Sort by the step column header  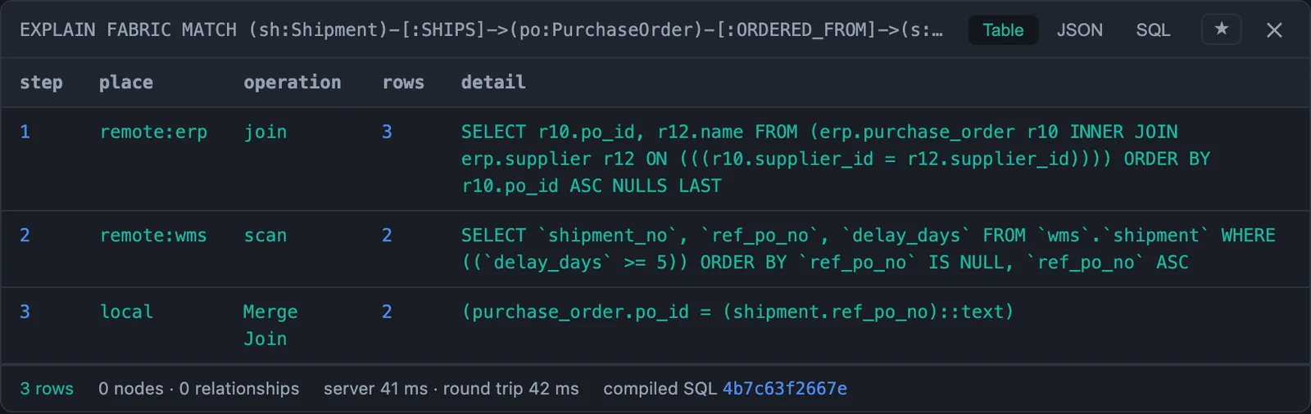pyautogui.click(x=41, y=82)
